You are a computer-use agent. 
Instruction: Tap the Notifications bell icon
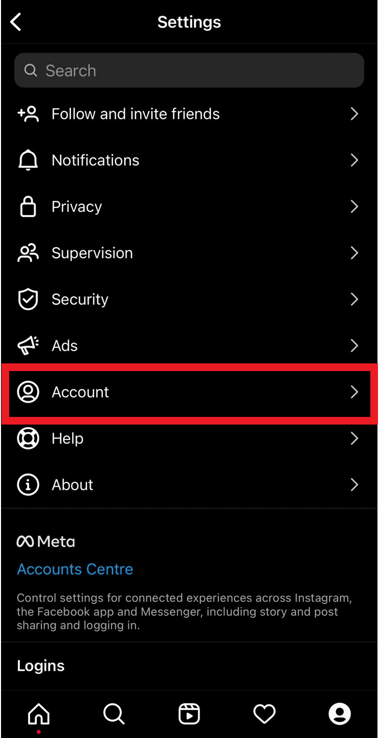(x=28, y=161)
